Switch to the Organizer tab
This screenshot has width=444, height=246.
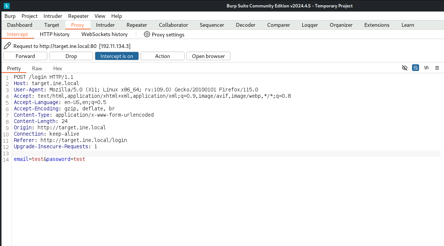pos(341,25)
